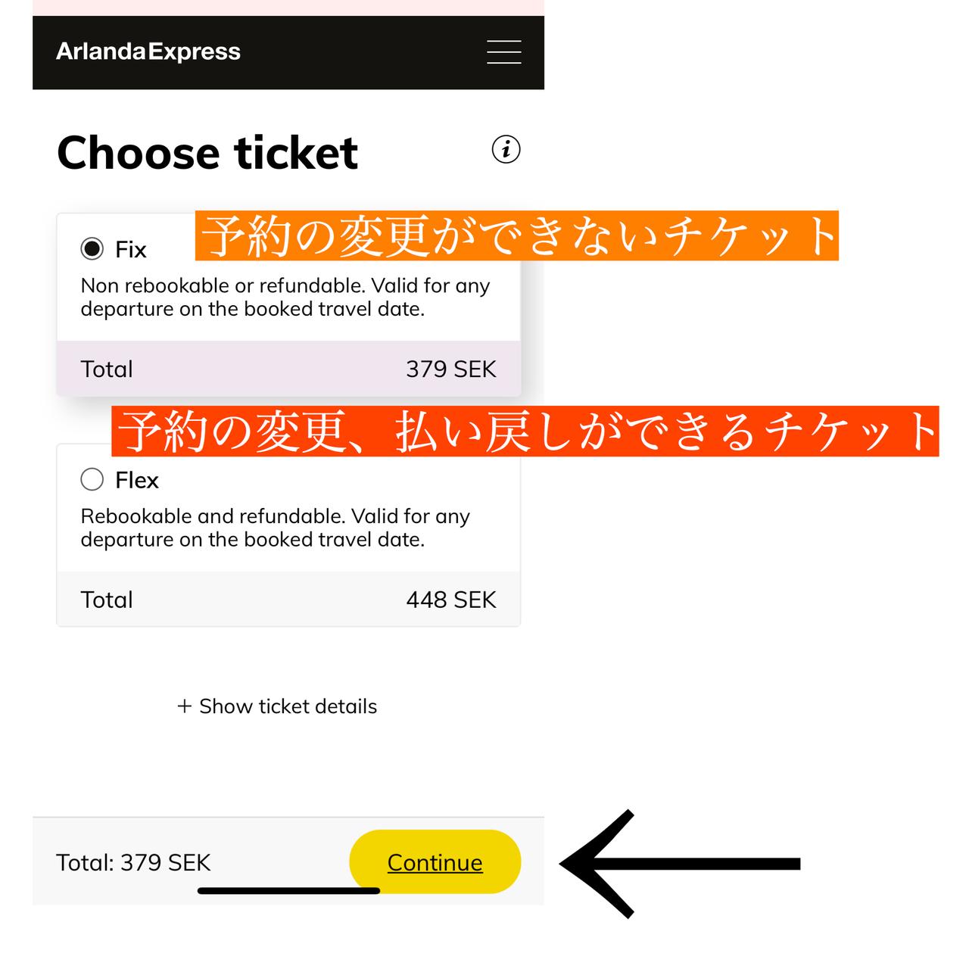Select the Fix ticket radio button
969x969 pixels.
click(92, 249)
